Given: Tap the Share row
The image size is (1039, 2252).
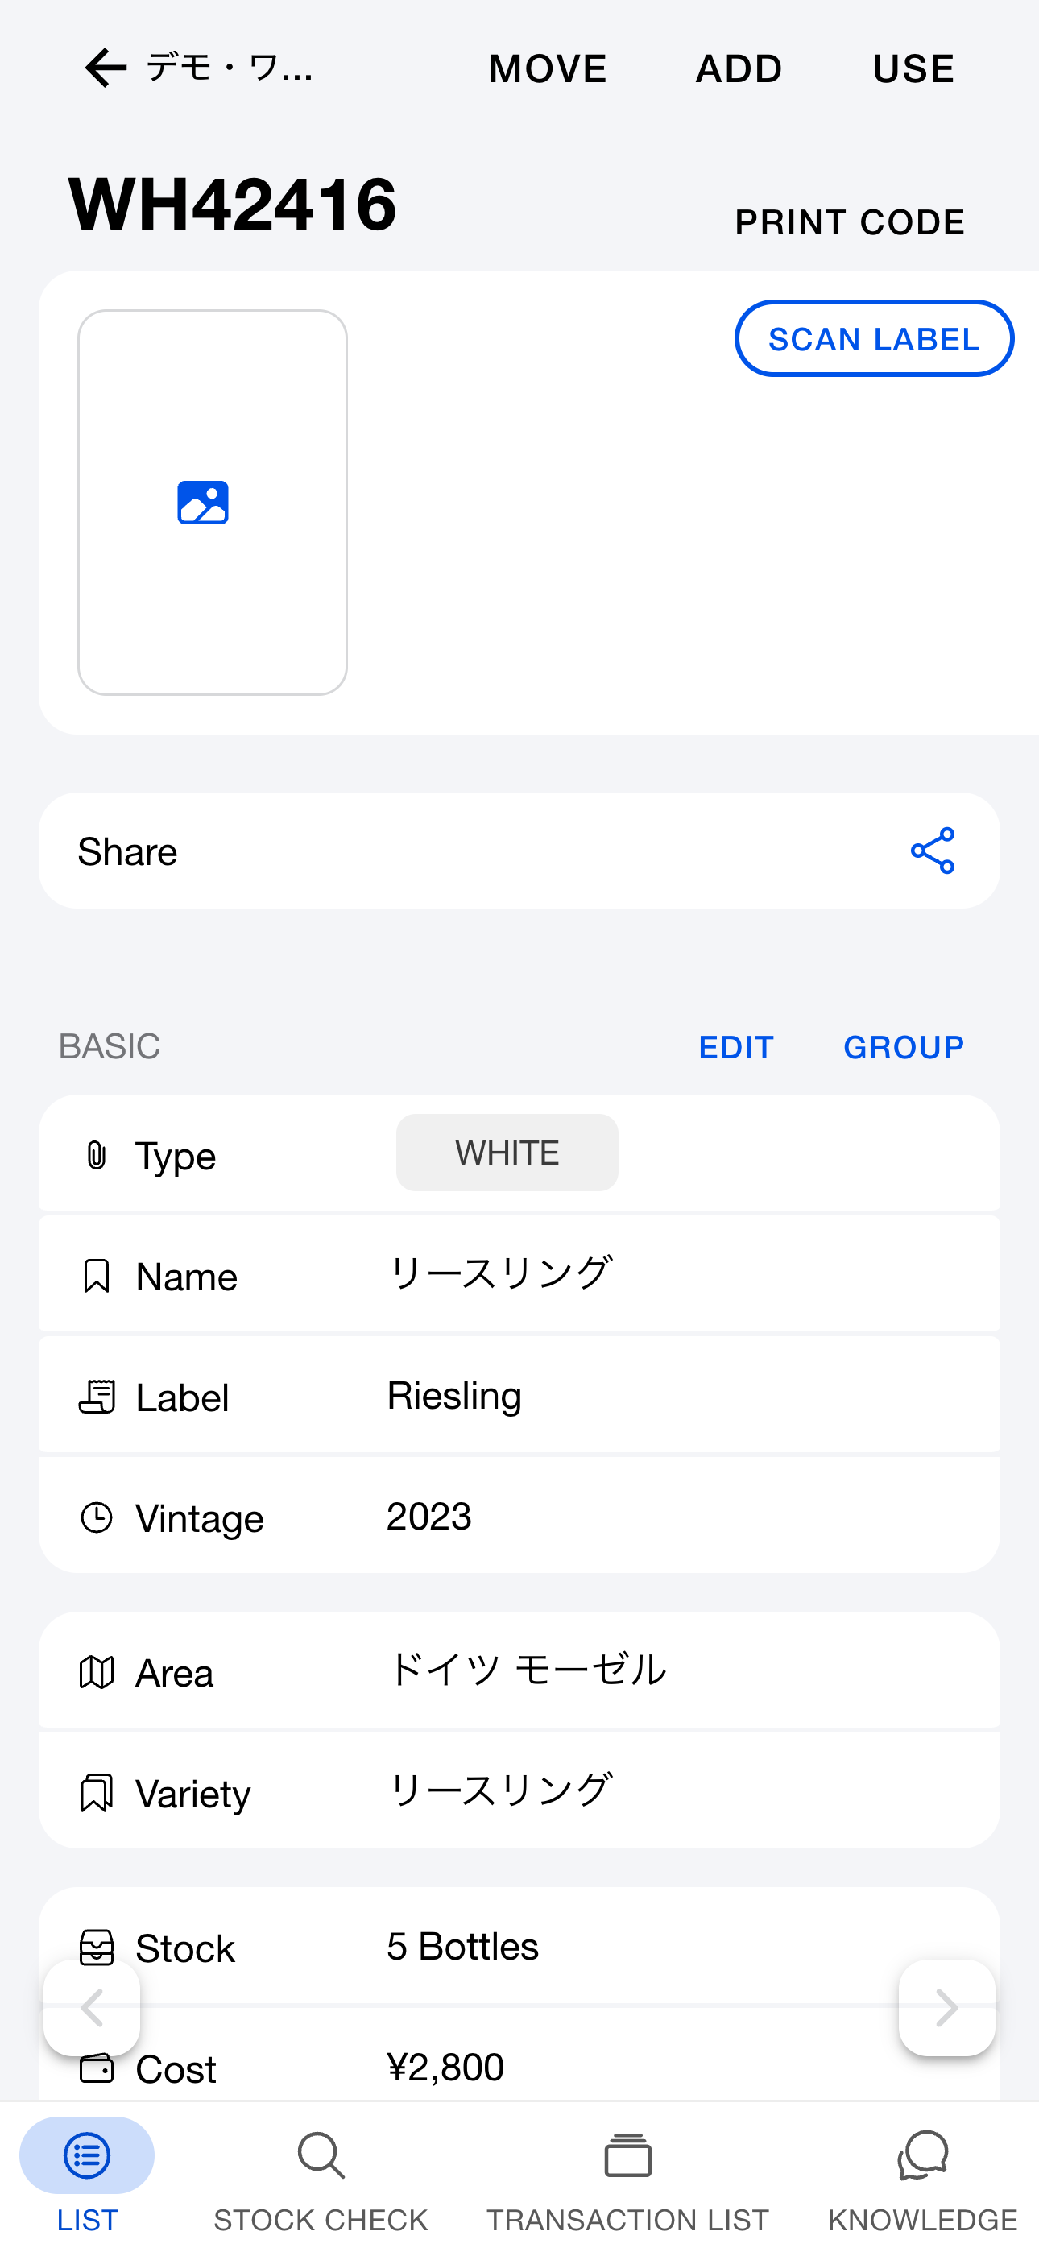Looking at the screenshot, I should click(519, 851).
